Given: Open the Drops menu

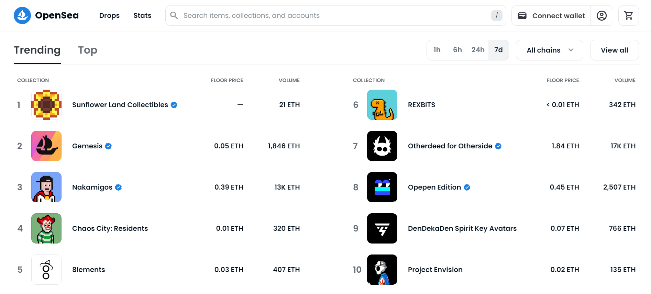Looking at the screenshot, I should [109, 15].
